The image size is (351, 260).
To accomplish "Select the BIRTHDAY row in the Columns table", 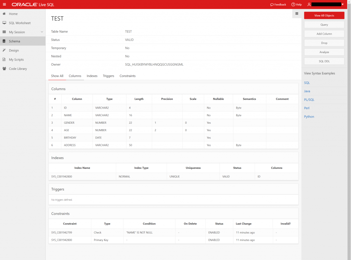I will [x=70, y=137].
